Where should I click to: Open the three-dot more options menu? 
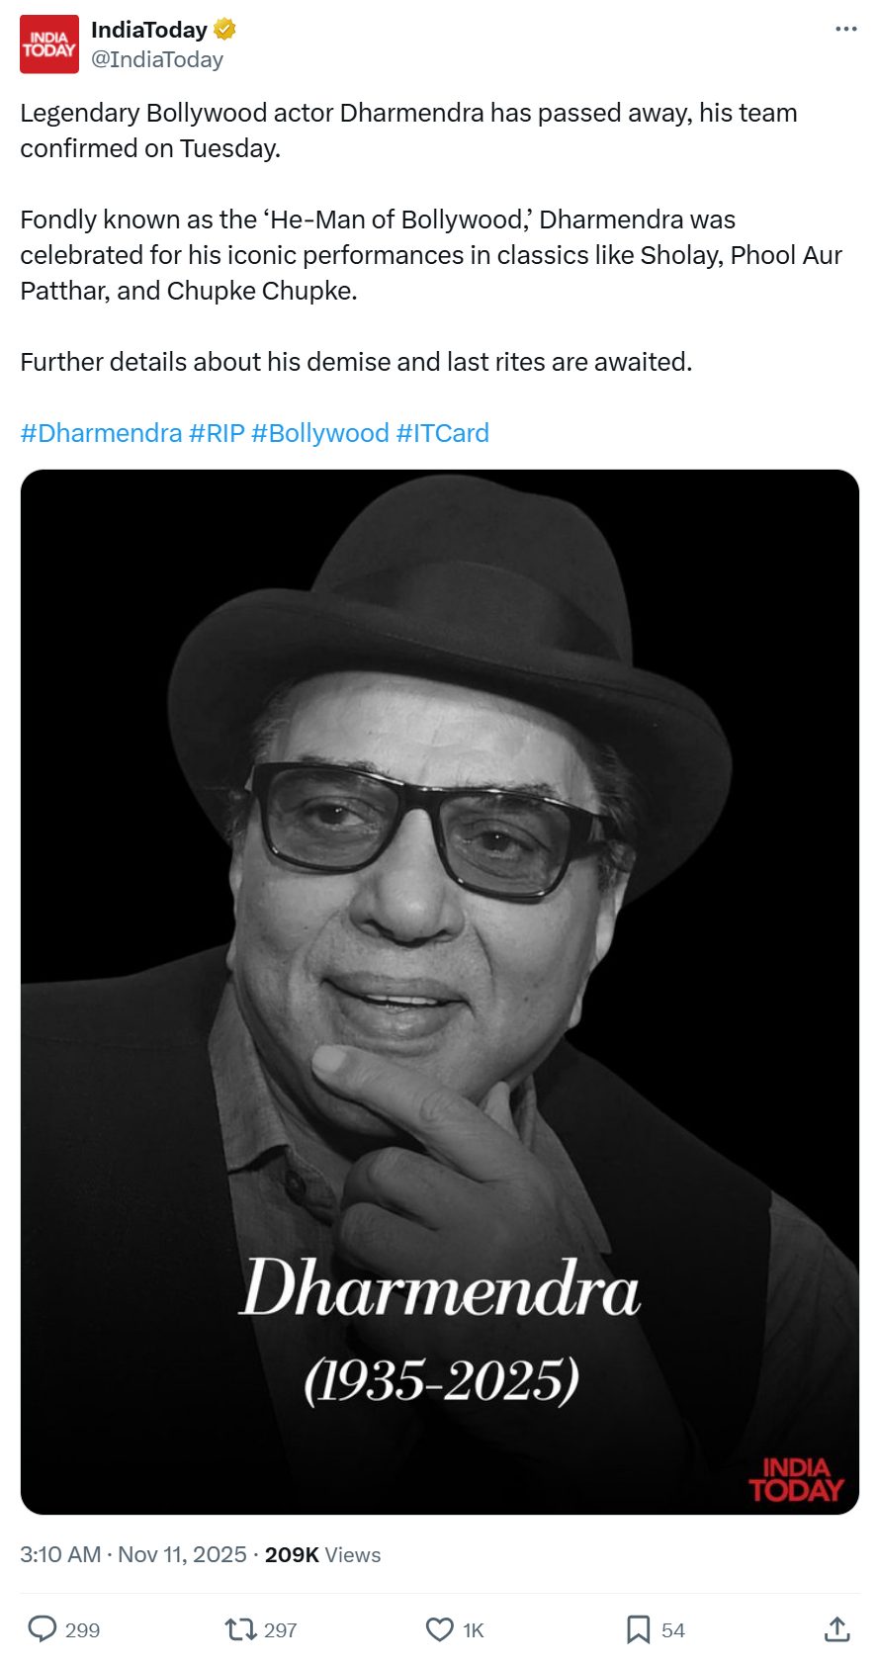click(x=846, y=29)
